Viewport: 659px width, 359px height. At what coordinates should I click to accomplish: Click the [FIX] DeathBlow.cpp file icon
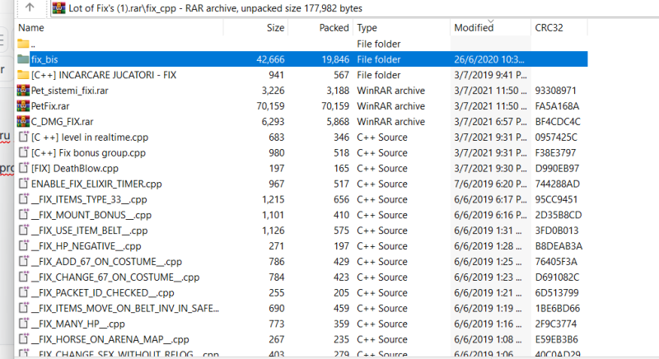pyautogui.click(x=23, y=168)
